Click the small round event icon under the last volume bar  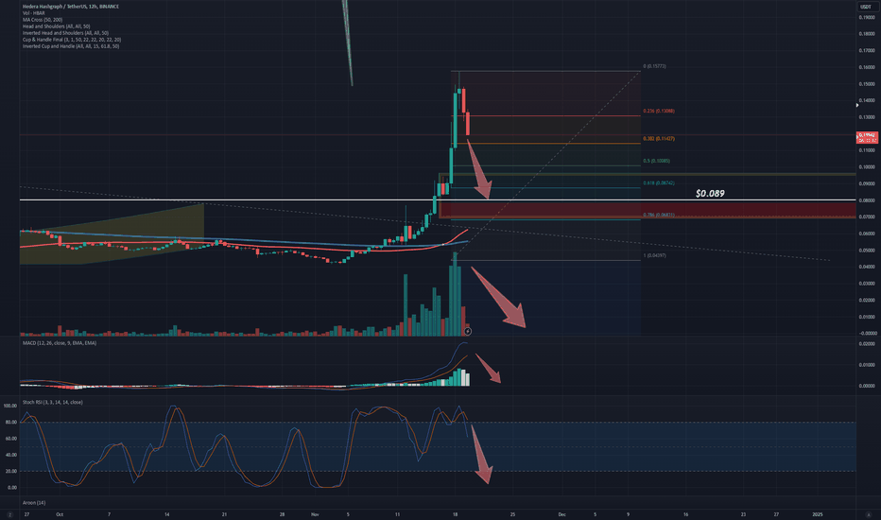[x=468, y=332]
